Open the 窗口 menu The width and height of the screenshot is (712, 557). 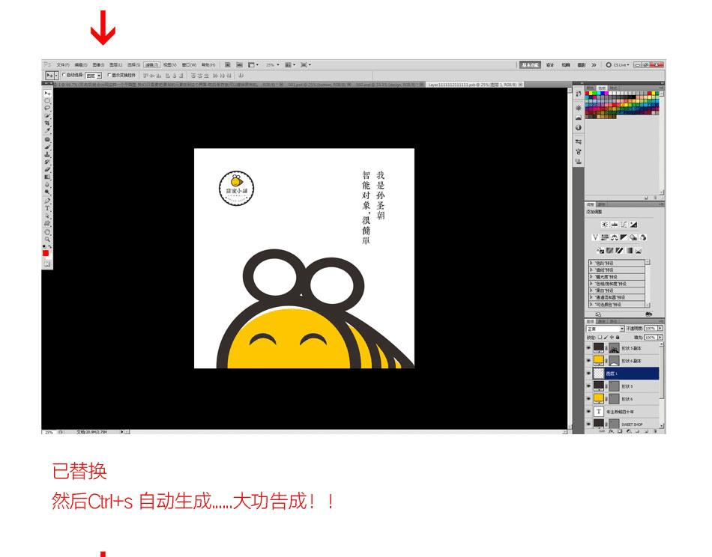click(x=190, y=65)
